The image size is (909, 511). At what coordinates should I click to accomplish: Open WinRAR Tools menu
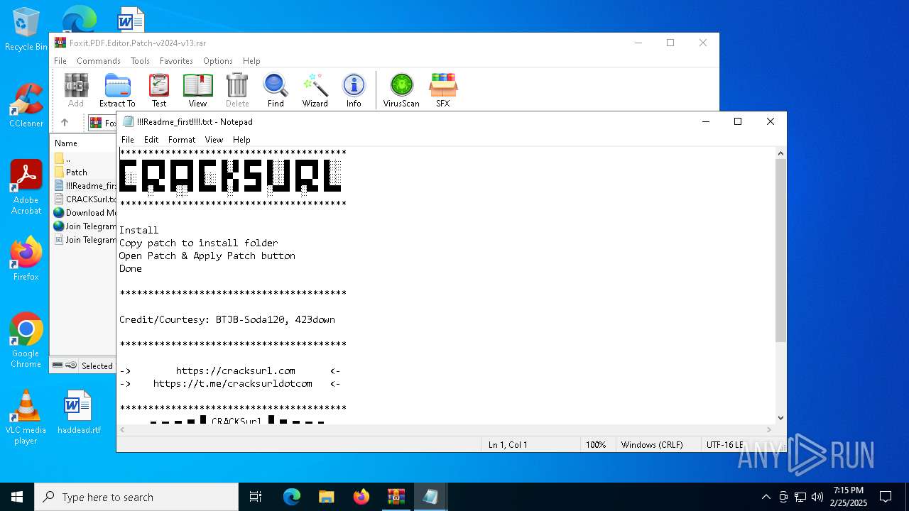(x=140, y=61)
